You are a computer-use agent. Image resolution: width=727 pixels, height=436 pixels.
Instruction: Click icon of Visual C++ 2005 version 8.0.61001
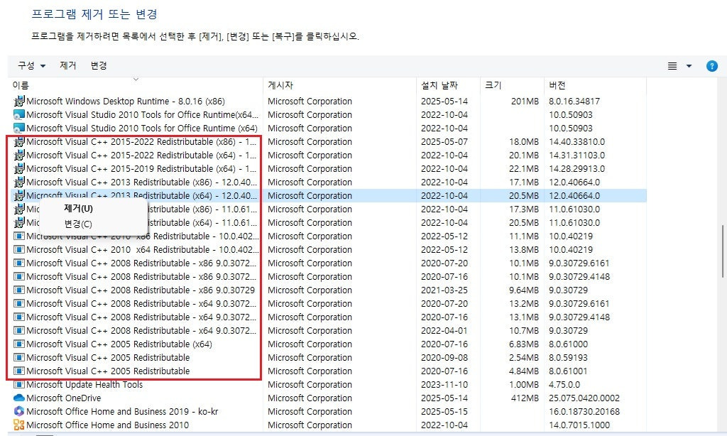[19, 371]
